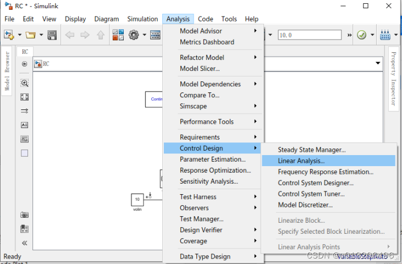Open the breadcrumb path dropdown arrow
This screenshot has width=402, height=264.
pyautogui.click(x=378, y=63)
